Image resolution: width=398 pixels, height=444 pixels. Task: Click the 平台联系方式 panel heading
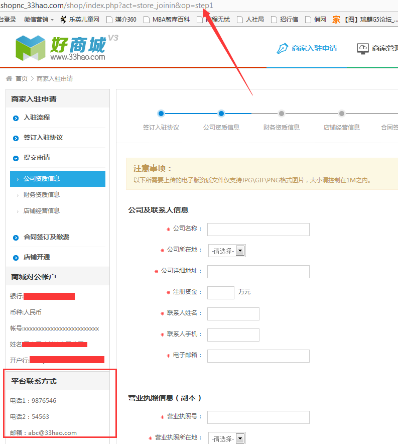[34, 381]
